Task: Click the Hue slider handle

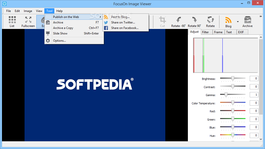Action: pyautogui.click(x=233, y=135)
